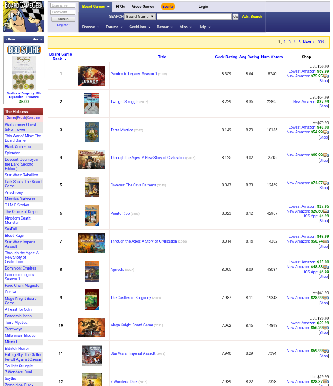Image resolution: width=333 pixels, height=386 pixels.
Task: Open the Terra Mystica cover thumbnail
Action: pyautogui.click(x=92, y=132)
